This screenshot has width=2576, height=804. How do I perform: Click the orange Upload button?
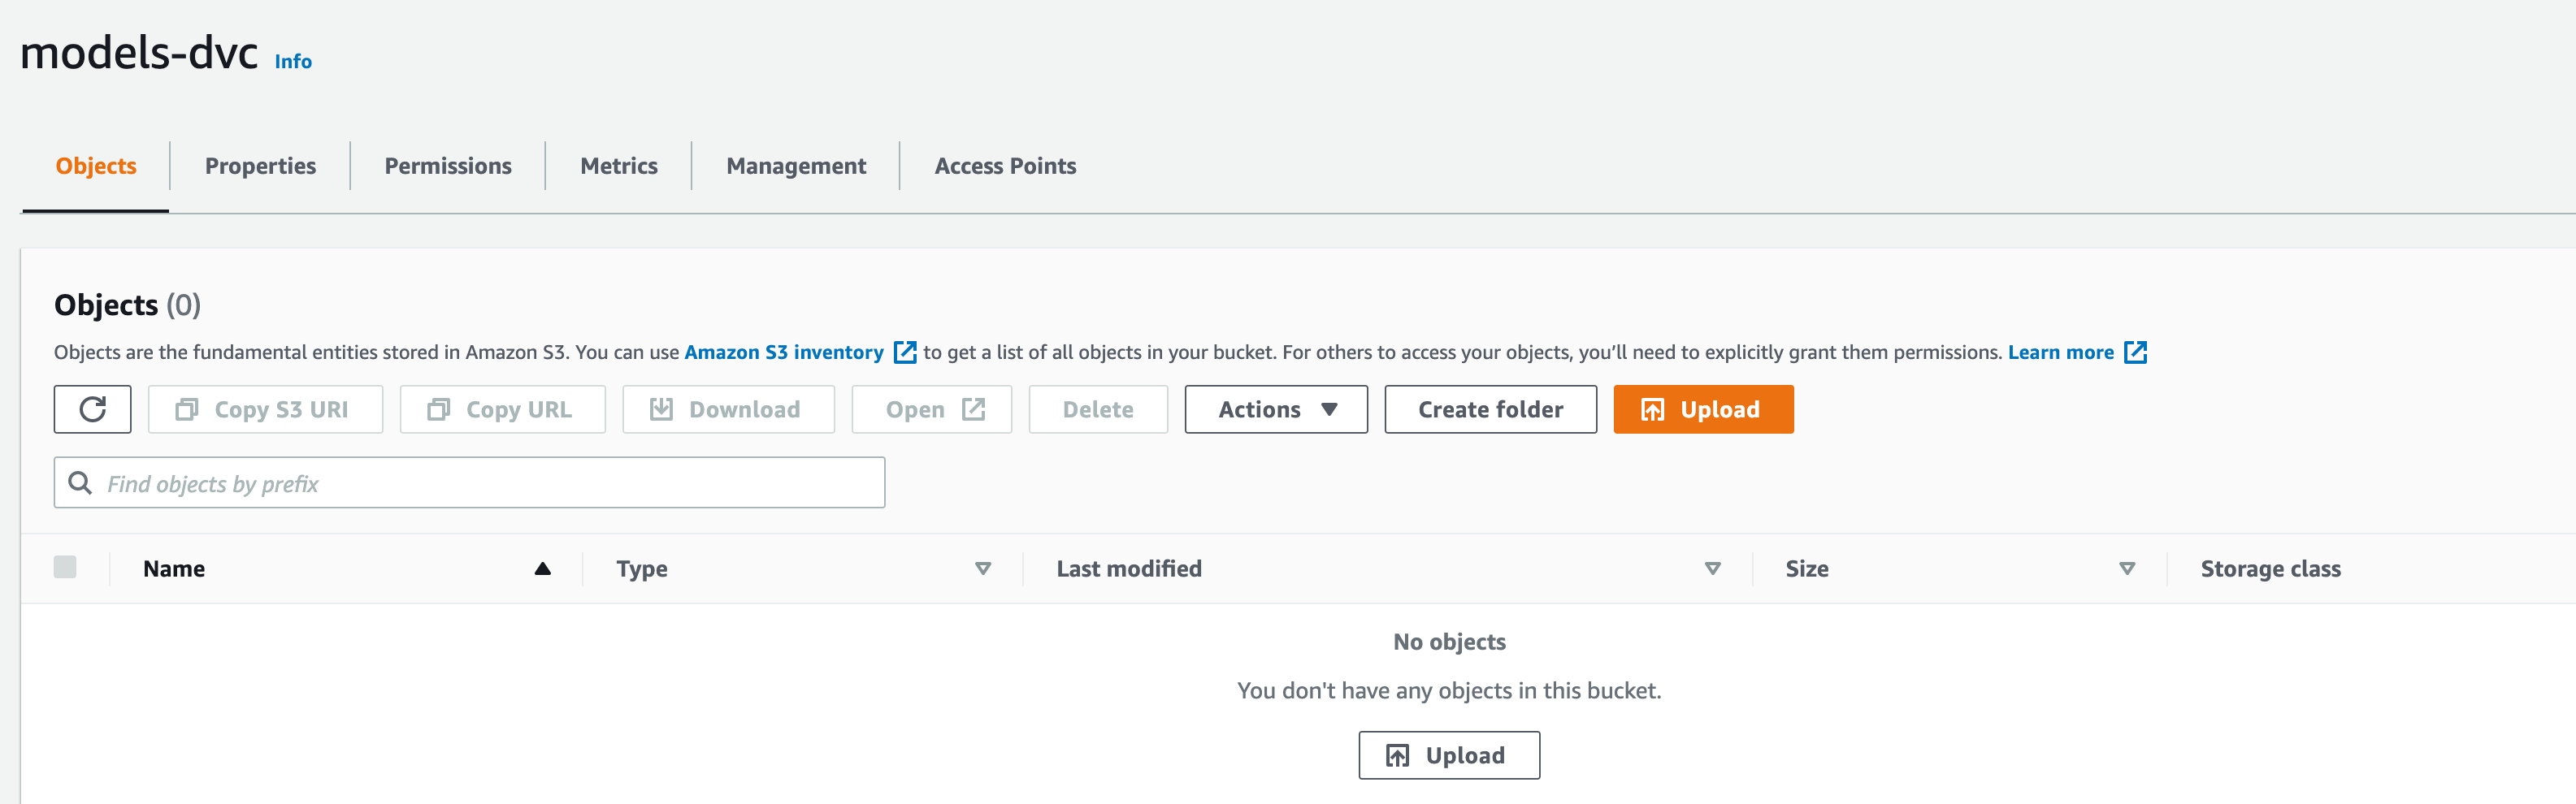coord(1702,409)
